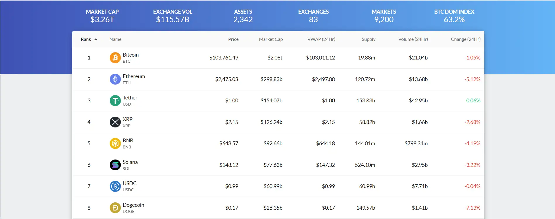
Task: Click the XRP black logo icon
Action: [115, 122]
